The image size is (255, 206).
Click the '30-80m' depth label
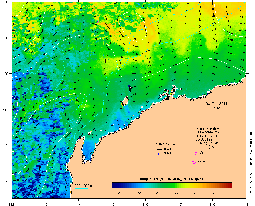(169, 153)
